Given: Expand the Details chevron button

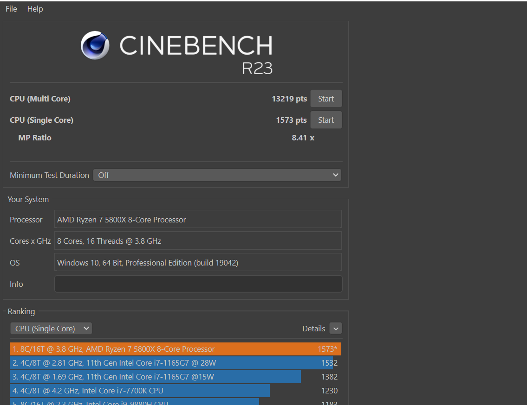Looking at the screenshot, I should coord(335,329).
